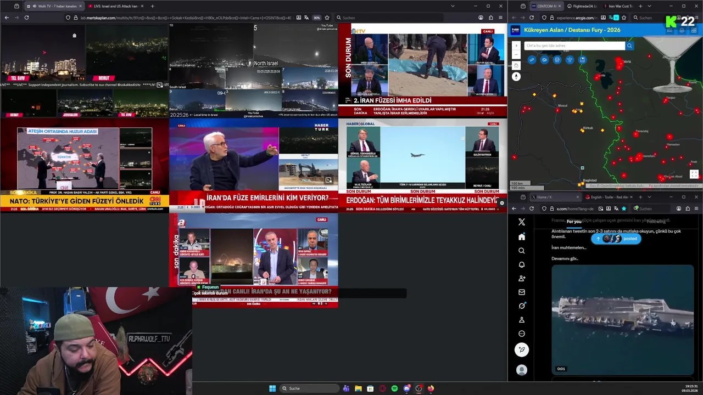
Task: Bookmark the Multi TV page star icon
Action: tap(327, 18)
